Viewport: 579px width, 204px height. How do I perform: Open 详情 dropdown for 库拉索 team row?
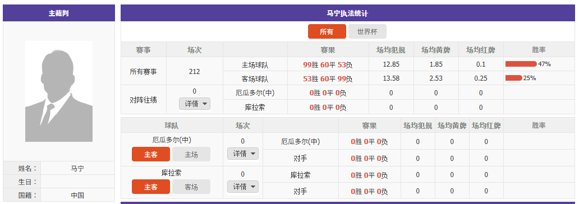(242, 187)
